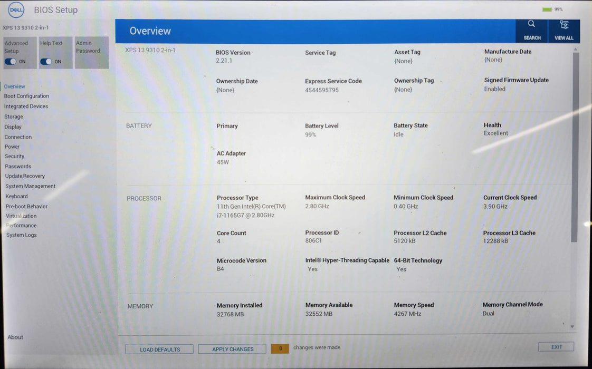
Task: Select Performance in the sidebar
Action: coord(21,226)
